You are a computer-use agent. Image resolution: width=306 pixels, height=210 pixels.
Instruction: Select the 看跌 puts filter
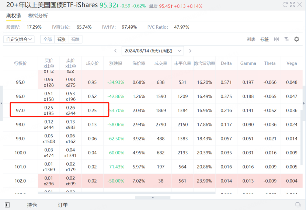click(x=75, y=39)
